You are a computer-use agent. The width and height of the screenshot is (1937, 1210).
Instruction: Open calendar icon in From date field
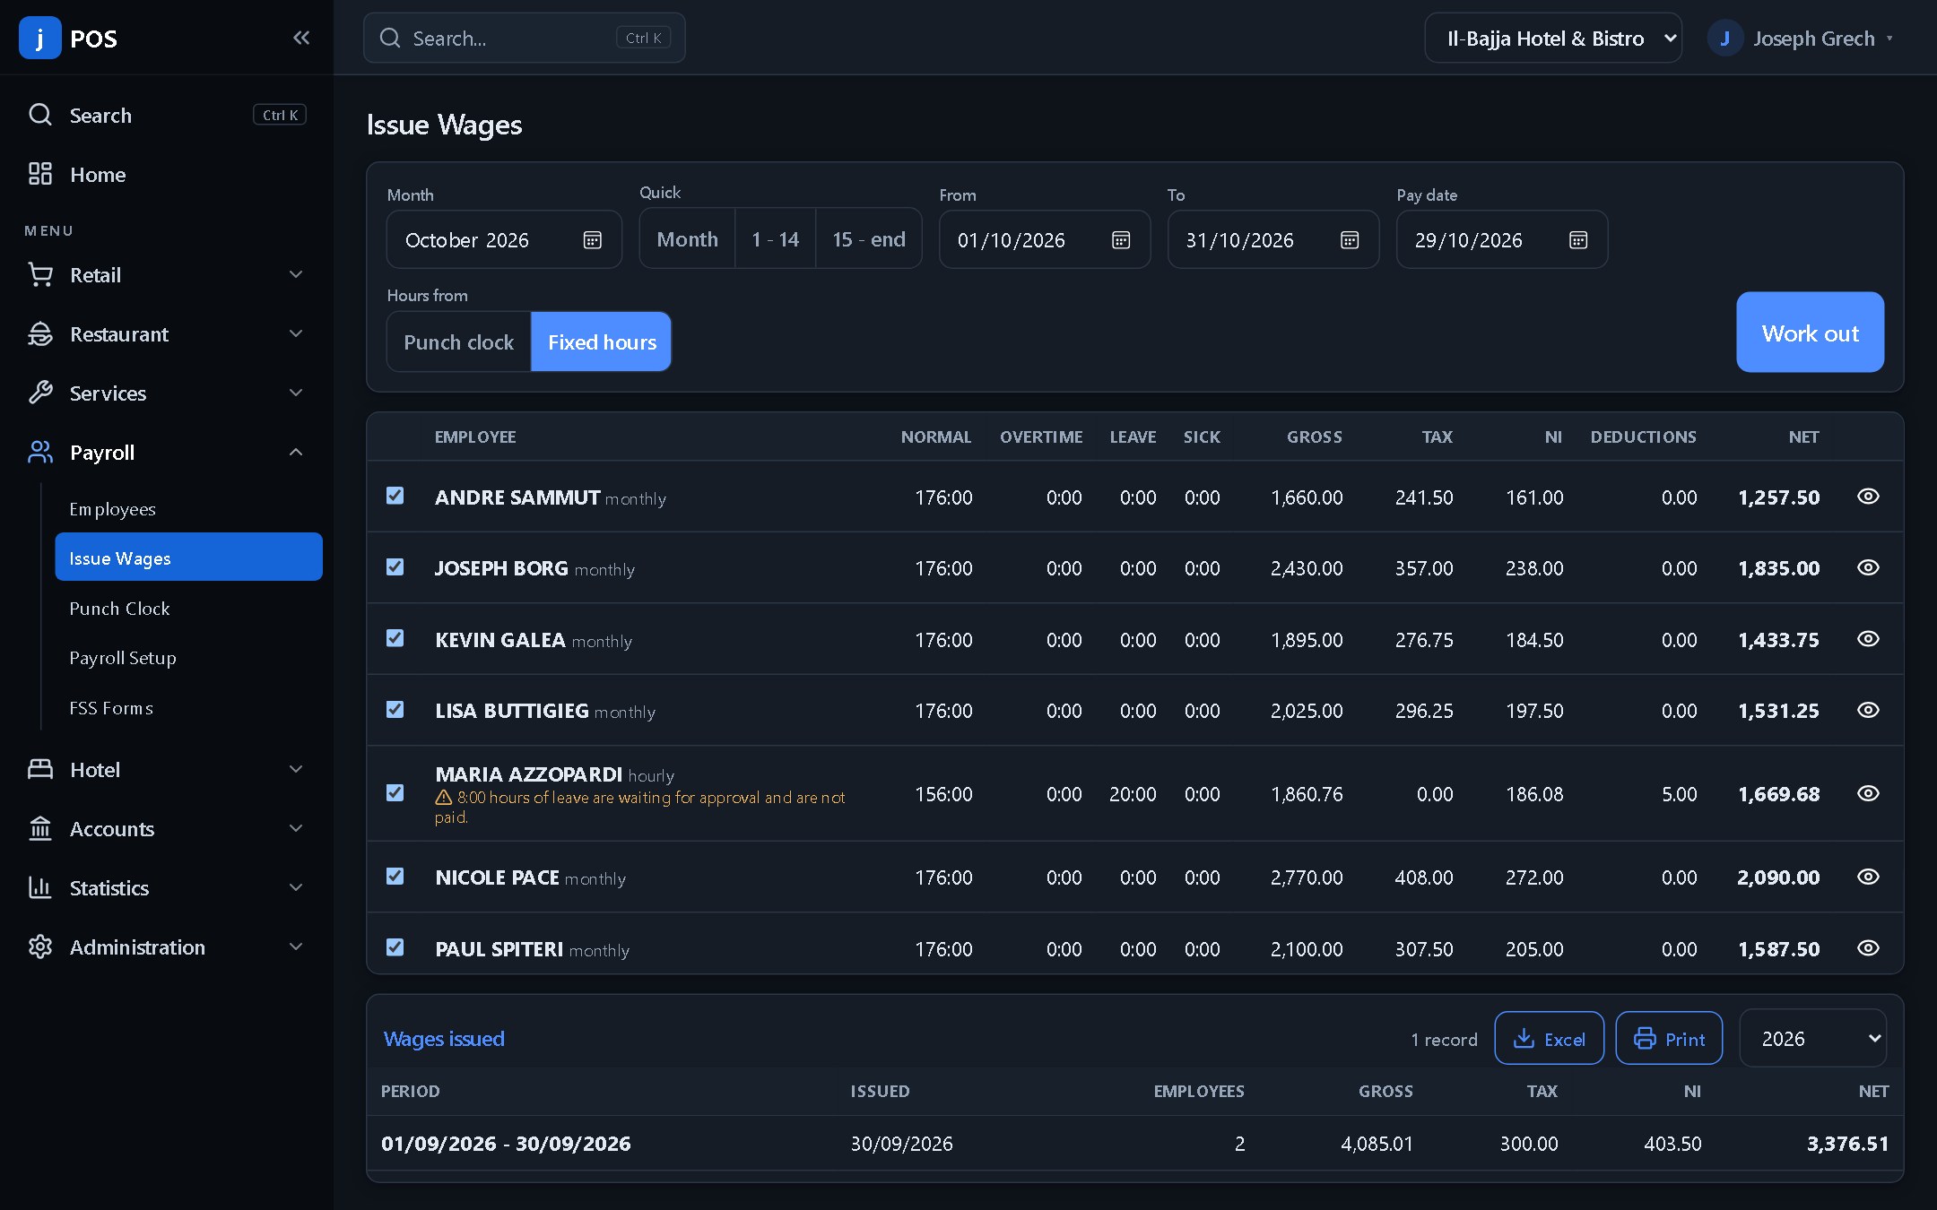click(1121, 240)
